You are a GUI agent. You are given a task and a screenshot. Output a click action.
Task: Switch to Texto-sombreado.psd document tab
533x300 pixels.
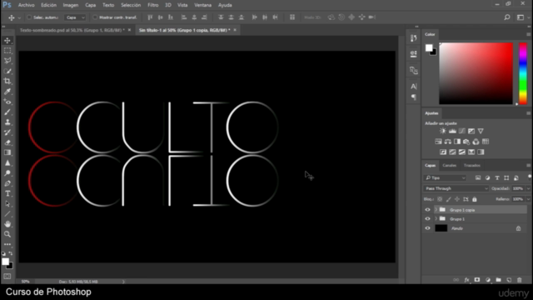pyautogui.click(x=72, y=30)
